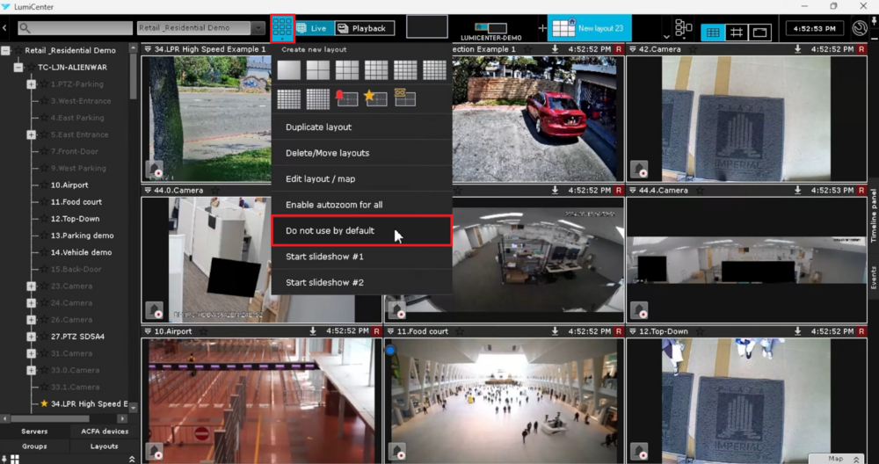Click the layouts grid icon in the toolbar
This screenshot has width=879, height=464.
point(282,28)
